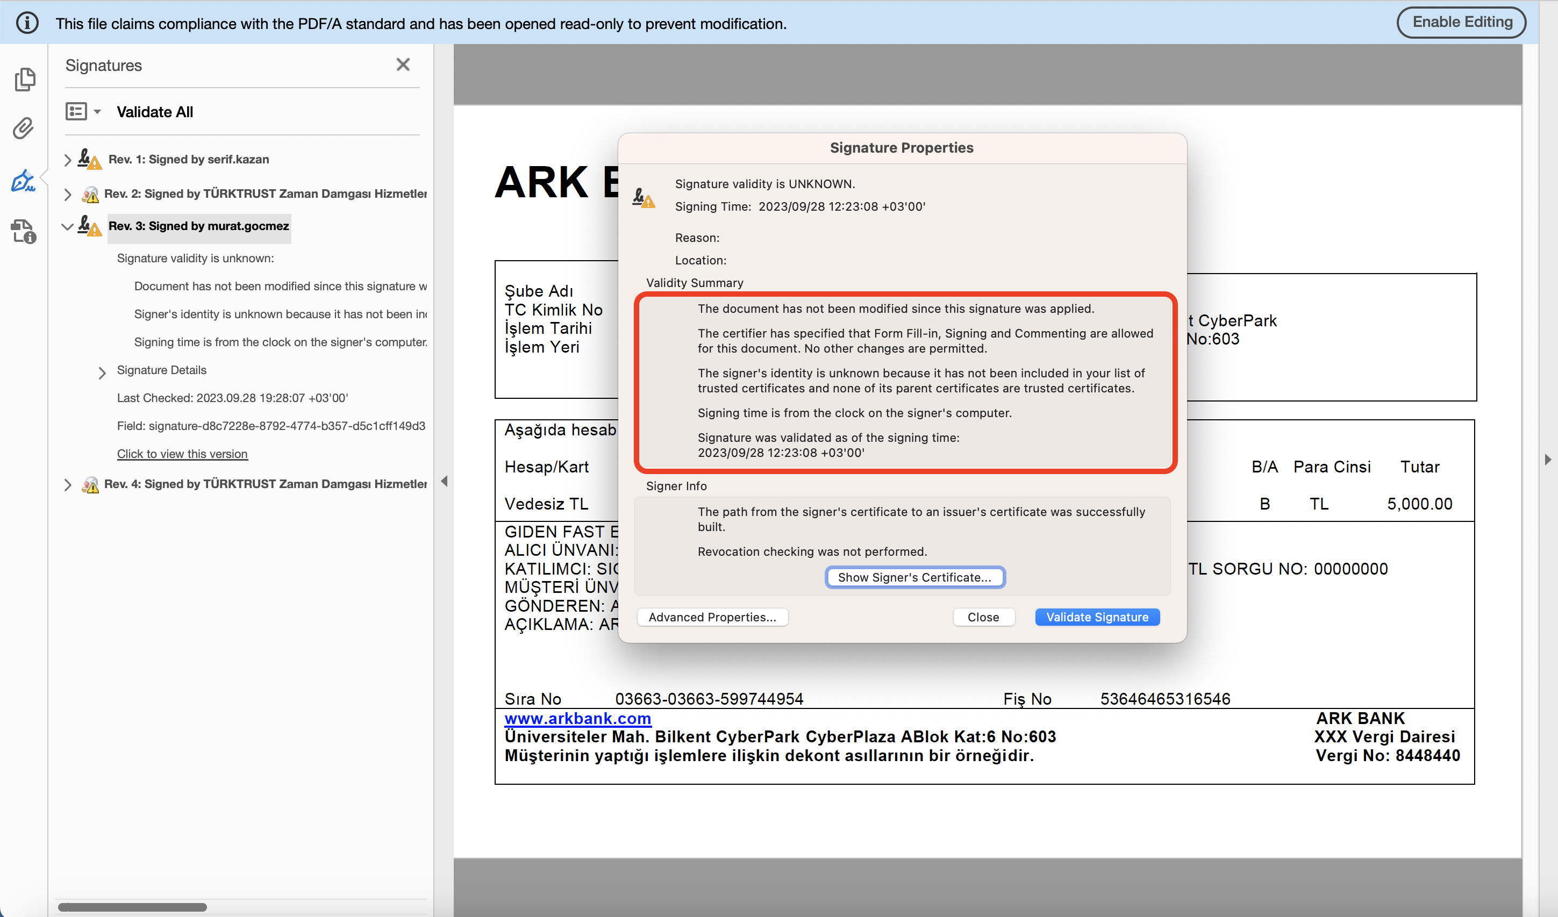
Task: Click the 'Vedesiz TL' account text
Action: coord(547,504)
